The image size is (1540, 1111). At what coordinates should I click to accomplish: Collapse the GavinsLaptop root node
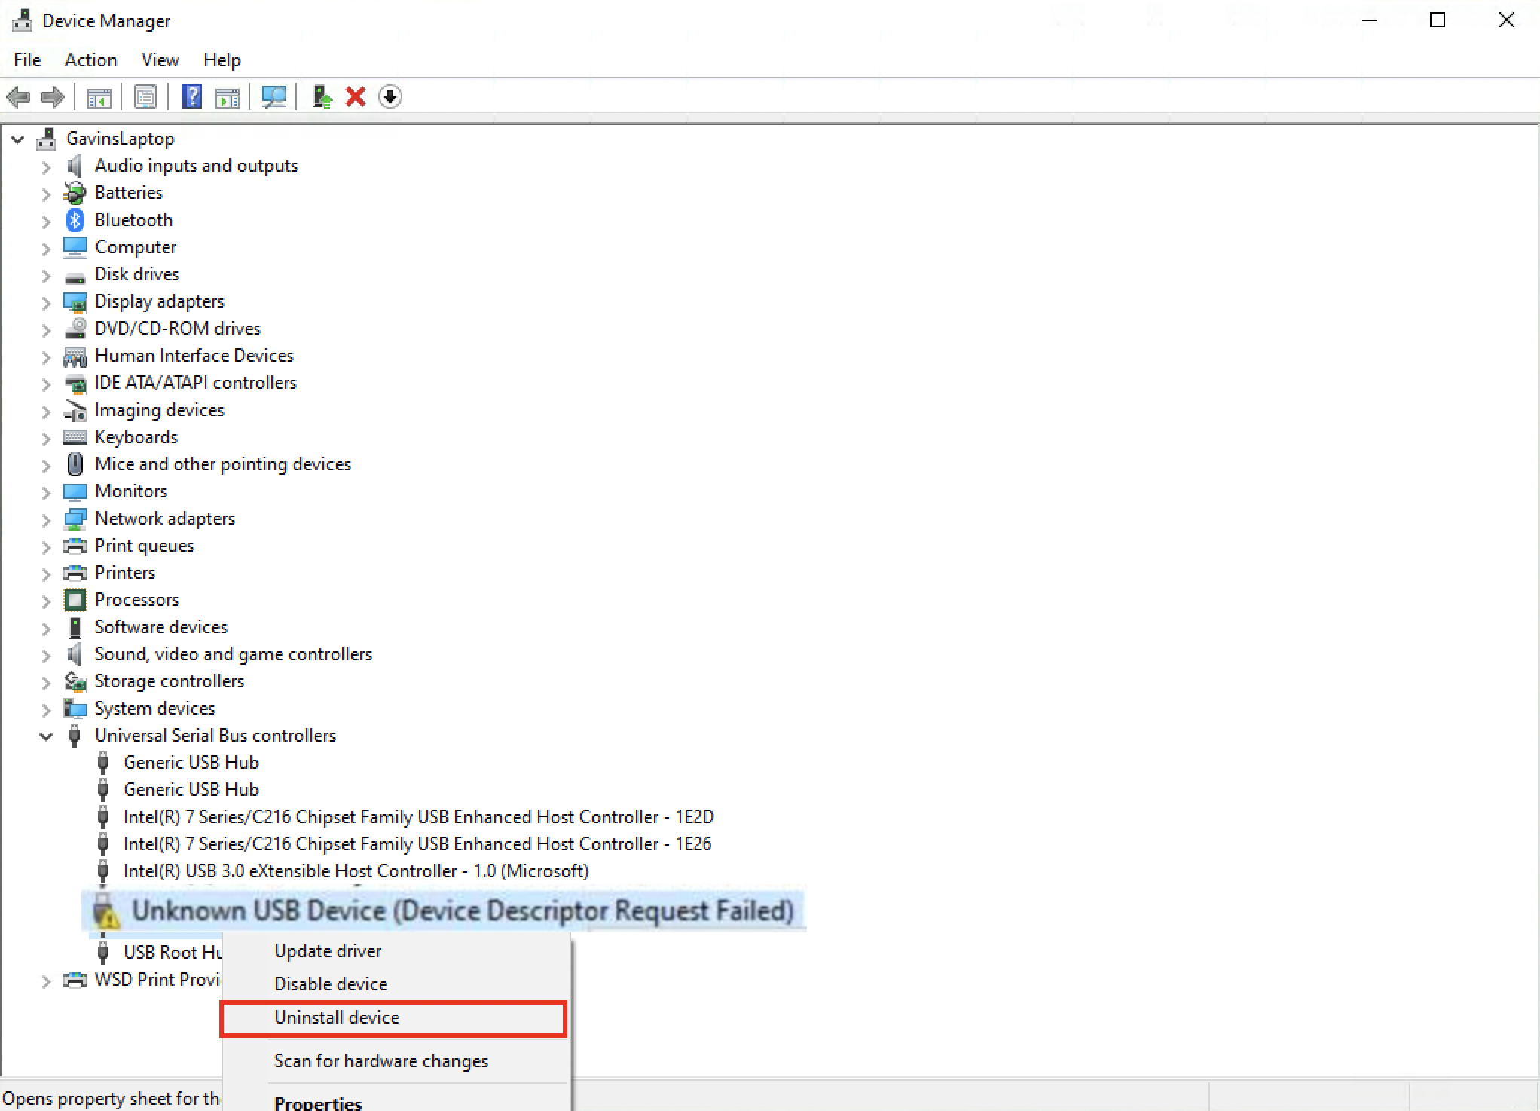click(x=18, y=139)
